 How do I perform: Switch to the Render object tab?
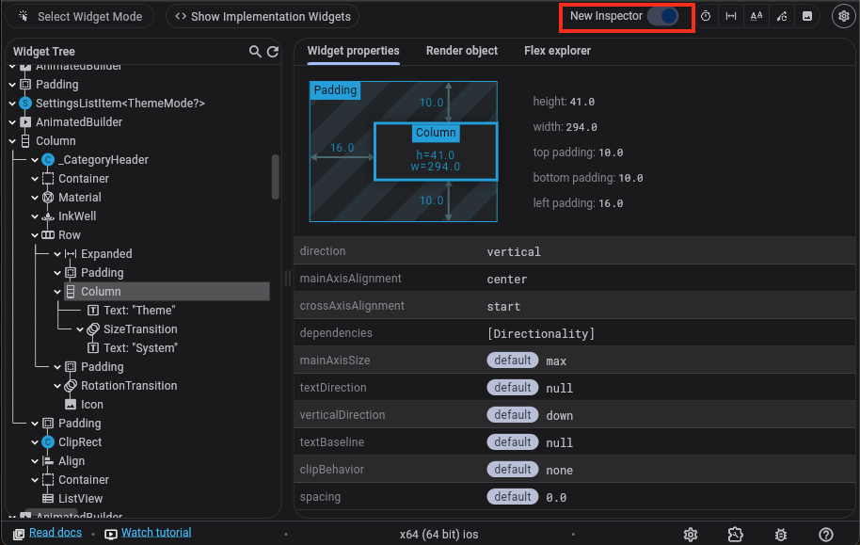tap(462, 51)
